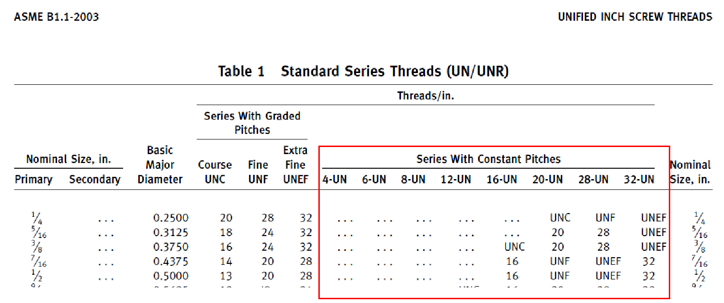Click the 4-UN column header
This screenshot has height=303, width=724.
click(x=334, y=180)
